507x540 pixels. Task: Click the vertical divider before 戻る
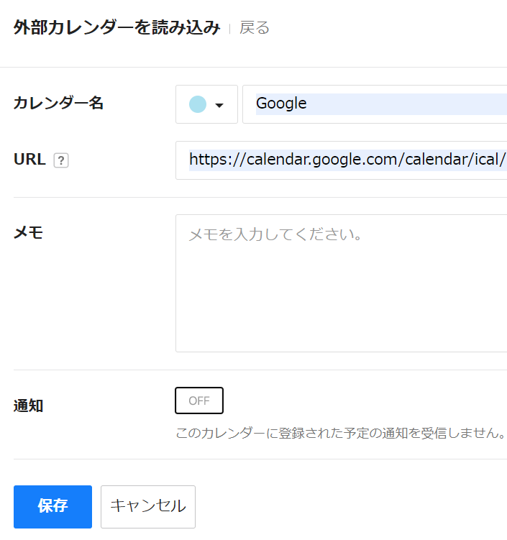click(229, 28)
